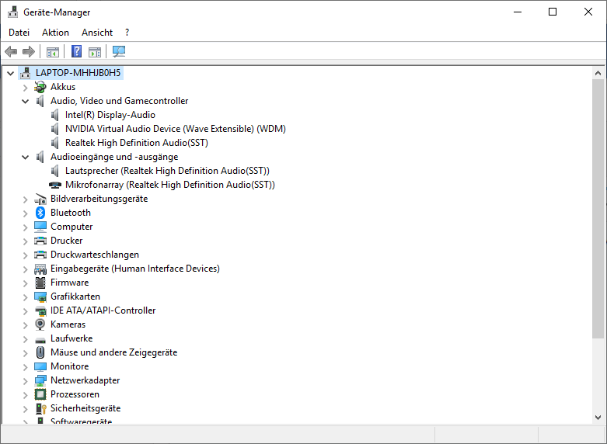
Task: Scan for hardware changes toolbar icon
Action: pos(119,51)
